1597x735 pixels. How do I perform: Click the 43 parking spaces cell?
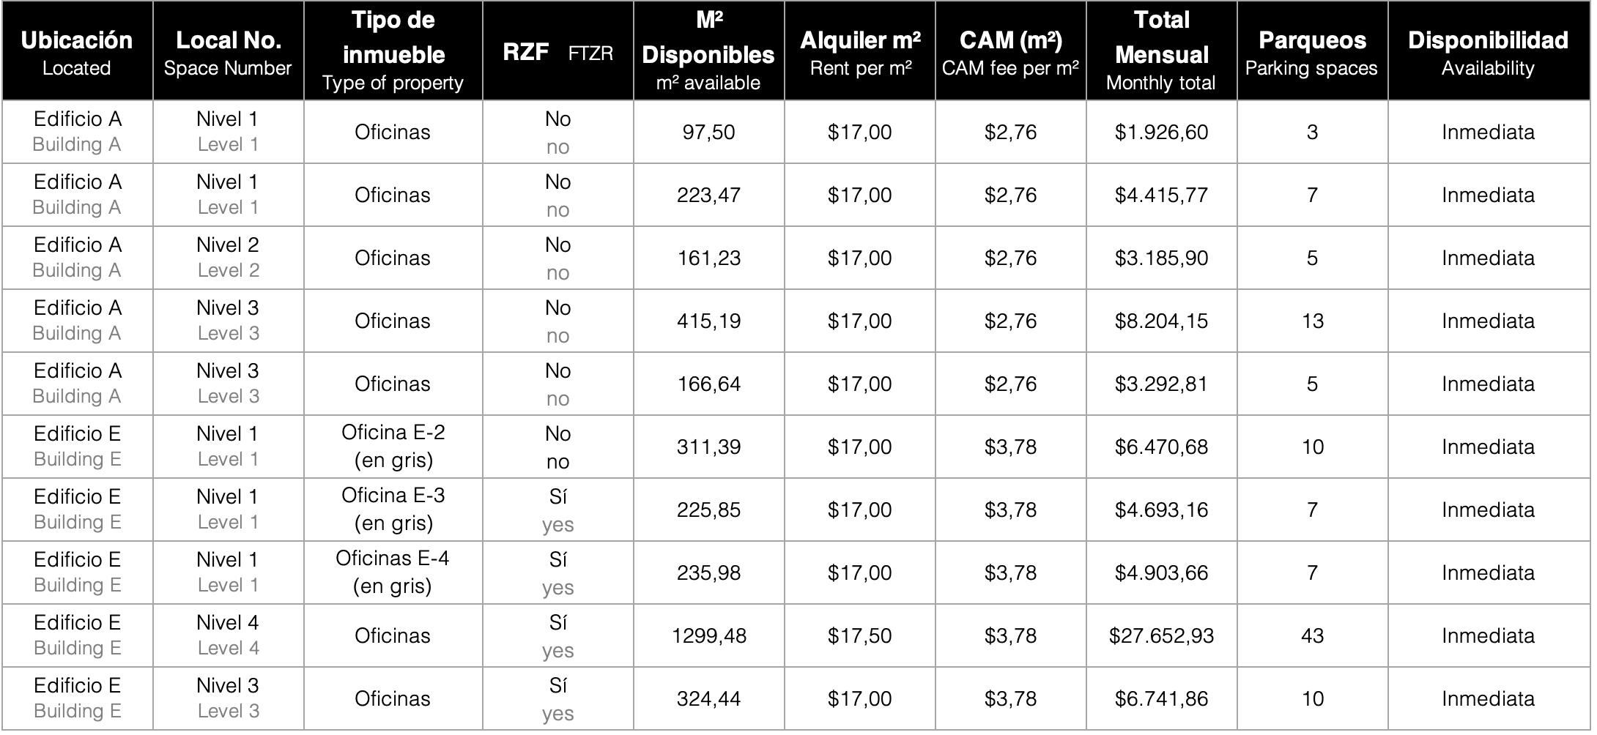1312,635
